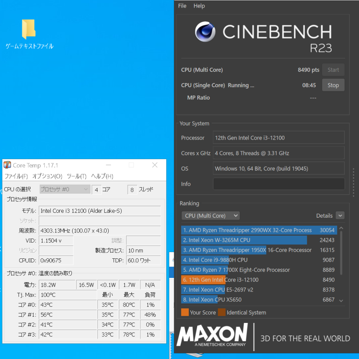Click the 08:45 single core timer
This screenshot has height=359, width=359.
tap(309, 85)
